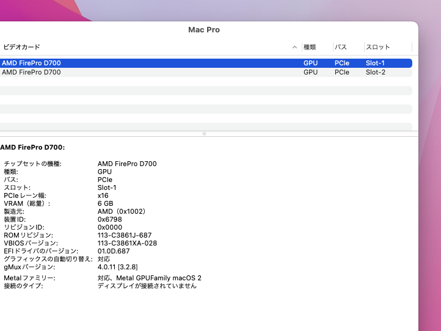Click the split pane divider handle
The image size is (441, 331).
(x=205, y=134)
